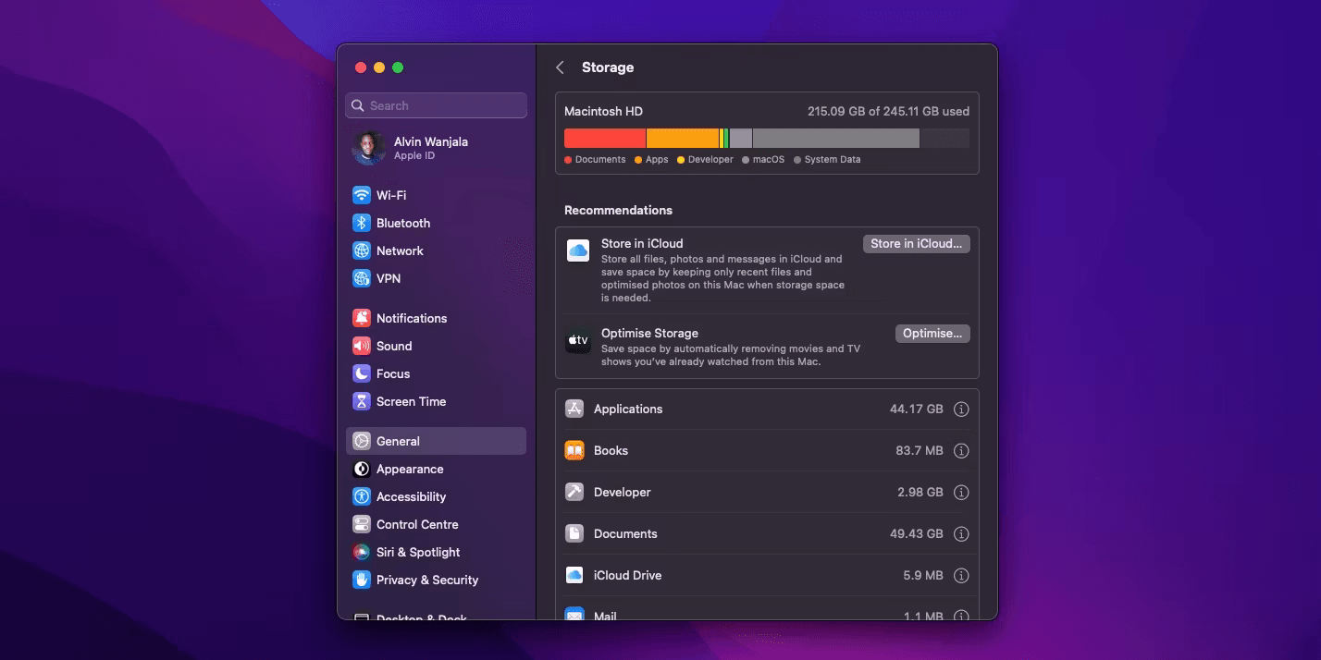1321x660 pixels.
Task: Show info for the Applications row
Action: [x=961, y=409]
